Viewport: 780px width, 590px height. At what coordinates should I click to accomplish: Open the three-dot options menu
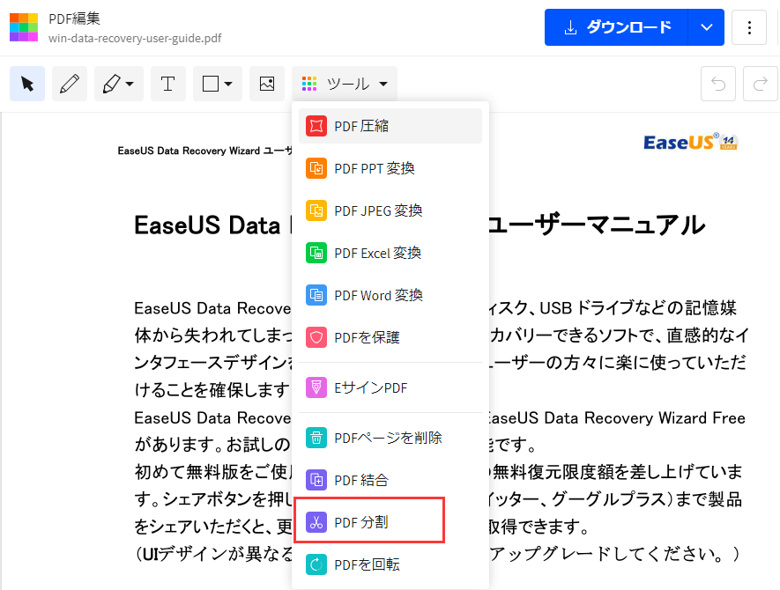coord(749,27)
